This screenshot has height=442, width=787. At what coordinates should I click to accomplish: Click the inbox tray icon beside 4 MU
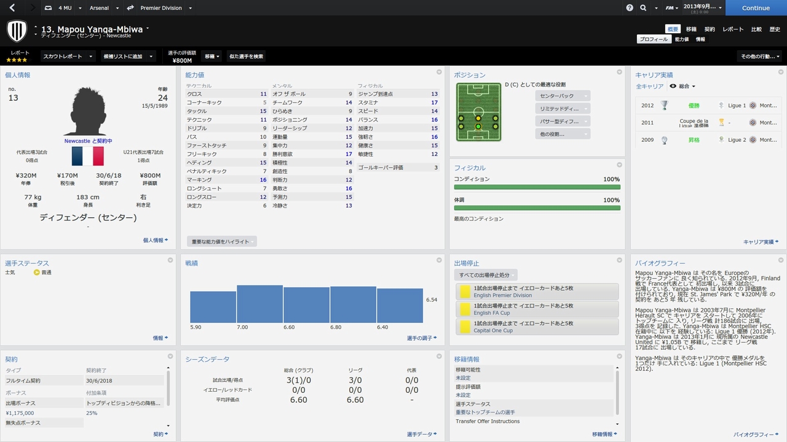49,8
